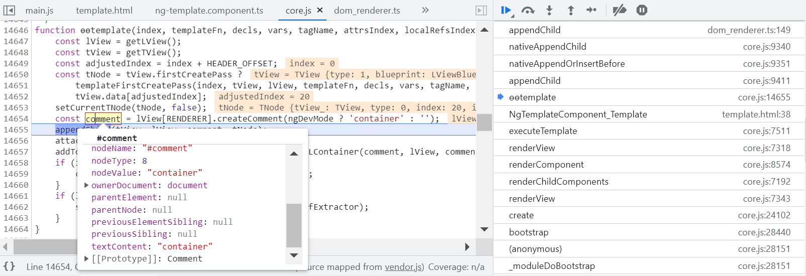
Task: Click the nodeName "#comment" property
Action: pos(142,148)
